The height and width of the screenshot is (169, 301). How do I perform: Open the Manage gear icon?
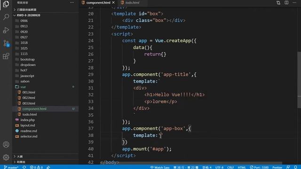click(x=6, y=157)
